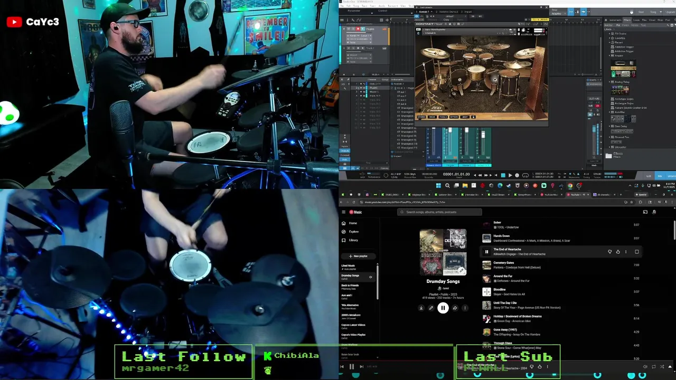
Task: Download the Drumday Songs playlist
Action: (421, 308)
